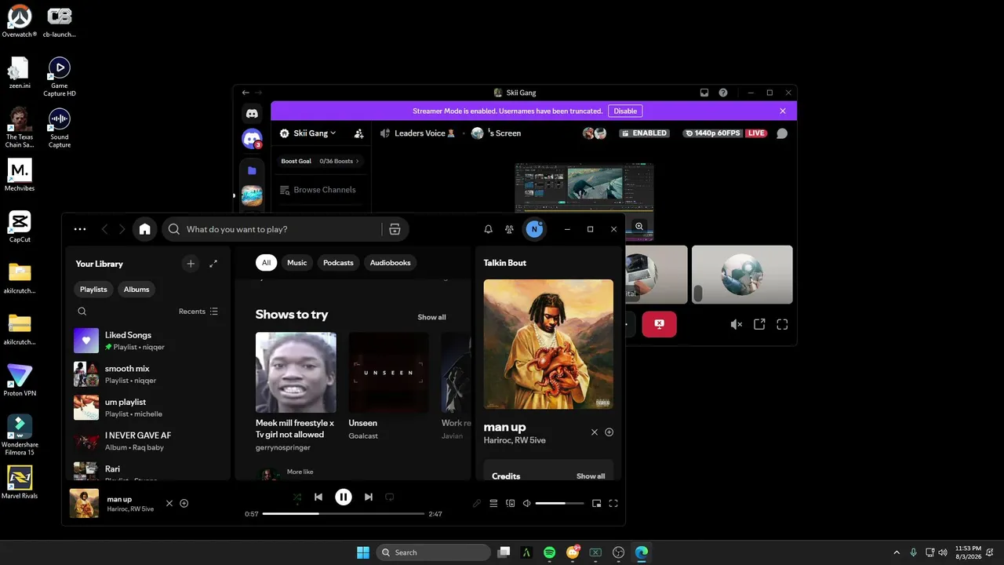1004x565 pixels.
Task: Open Connect to a device
Action: 511,503
